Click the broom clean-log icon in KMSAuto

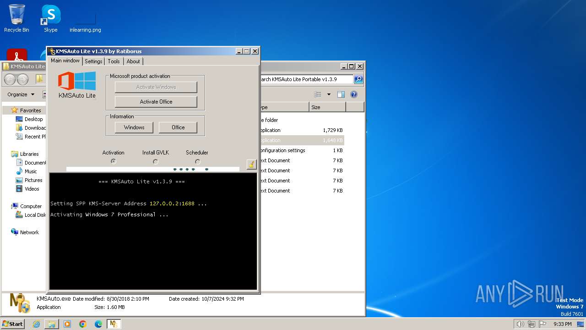coord(251,164)
